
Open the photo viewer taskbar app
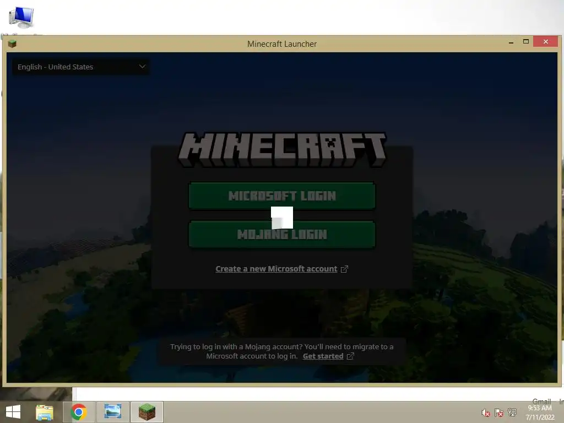pos(112,412)
